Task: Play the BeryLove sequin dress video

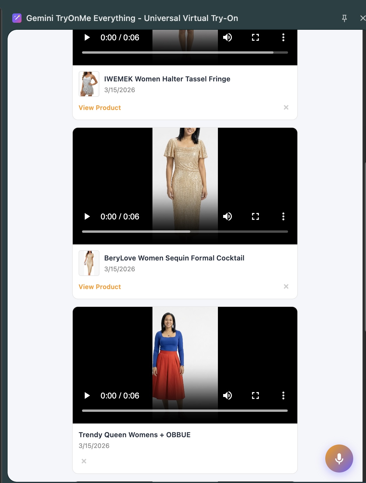Action: point(87,216)
